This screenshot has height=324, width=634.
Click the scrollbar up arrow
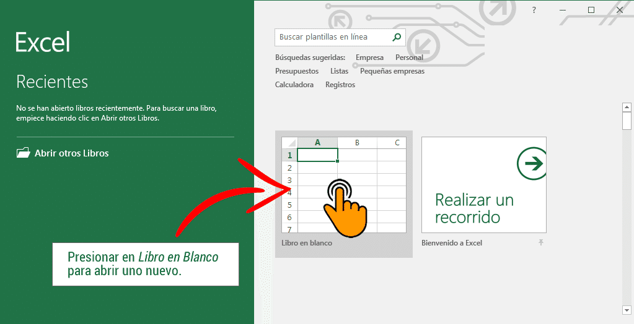coord(627,108)
